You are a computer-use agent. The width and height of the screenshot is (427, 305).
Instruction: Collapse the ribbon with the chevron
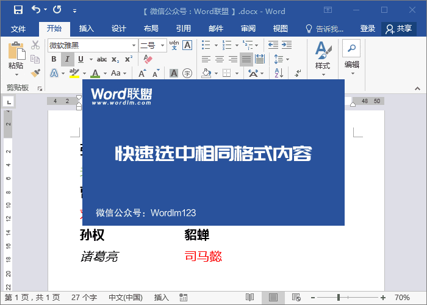pos(417,89)
